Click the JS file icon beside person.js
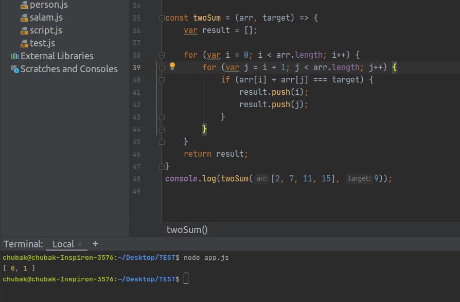Screen dimensions: 460x302 tap(24, 5)
